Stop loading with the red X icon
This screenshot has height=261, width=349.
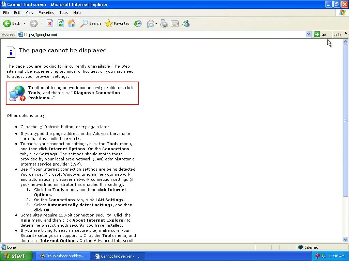tap(50, 23)
